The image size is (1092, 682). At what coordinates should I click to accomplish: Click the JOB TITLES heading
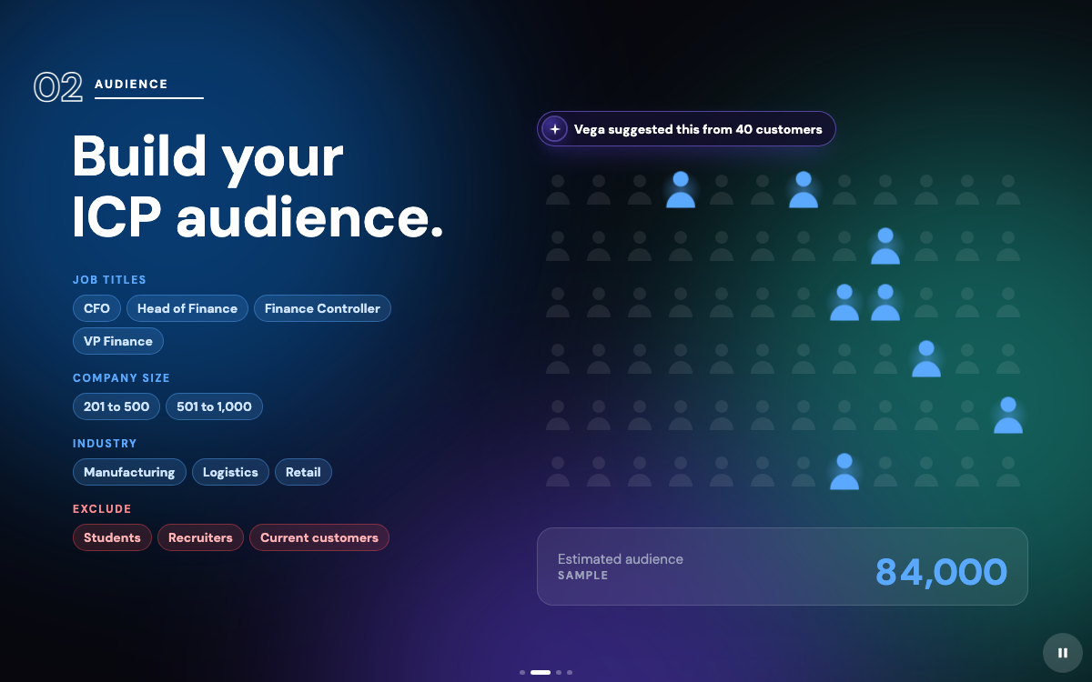pos(109,280)
